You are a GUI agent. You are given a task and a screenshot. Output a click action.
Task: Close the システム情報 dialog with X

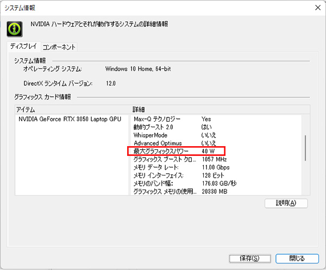318,8
